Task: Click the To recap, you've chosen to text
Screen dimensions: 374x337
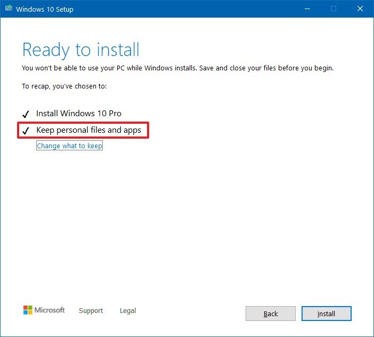Action: click(x=64, y=86)
